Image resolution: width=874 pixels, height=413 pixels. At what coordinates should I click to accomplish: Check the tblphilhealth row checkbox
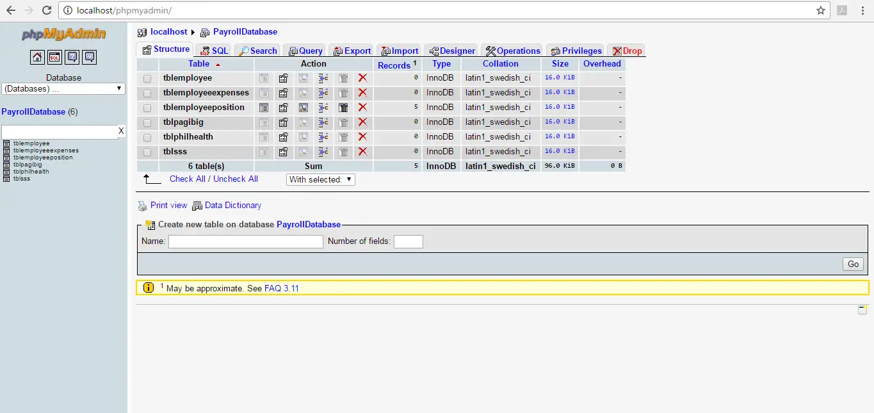pos(147,138)
